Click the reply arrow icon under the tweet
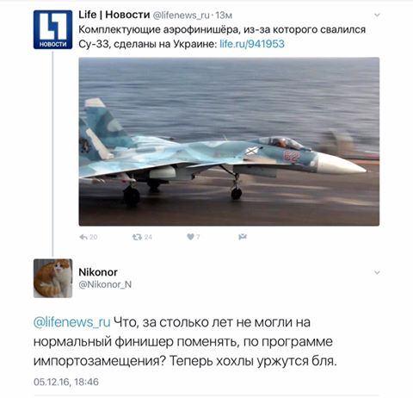Image resolution: width=413 pixels, height=398 pixels. click(83, 237)
